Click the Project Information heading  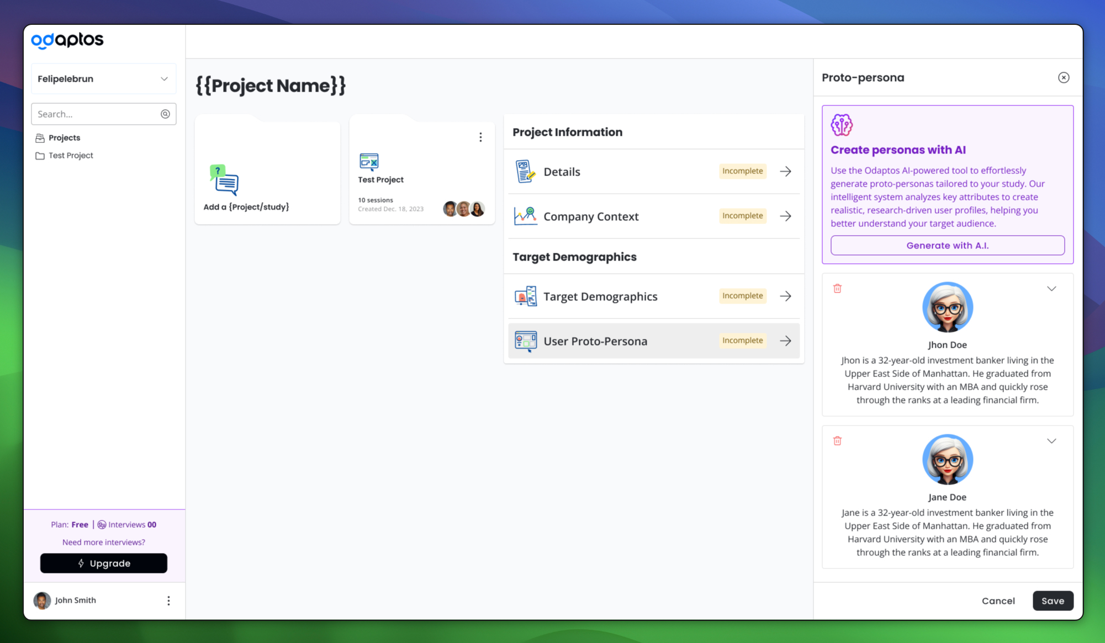(x=567, y=132)
